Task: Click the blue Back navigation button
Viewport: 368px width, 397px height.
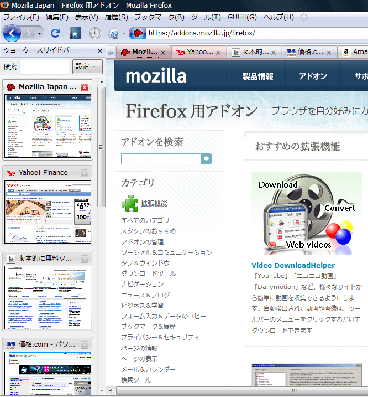Action: click(x=12, y=33)
